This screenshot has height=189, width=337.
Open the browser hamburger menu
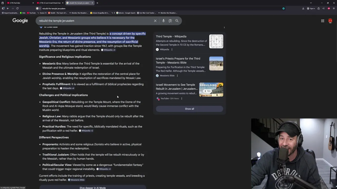coord(334,8)
